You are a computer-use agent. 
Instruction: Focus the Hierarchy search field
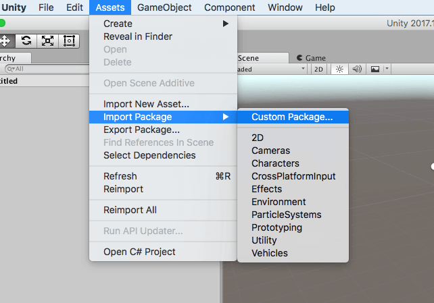pyautogui.click(x=47, y=69)
